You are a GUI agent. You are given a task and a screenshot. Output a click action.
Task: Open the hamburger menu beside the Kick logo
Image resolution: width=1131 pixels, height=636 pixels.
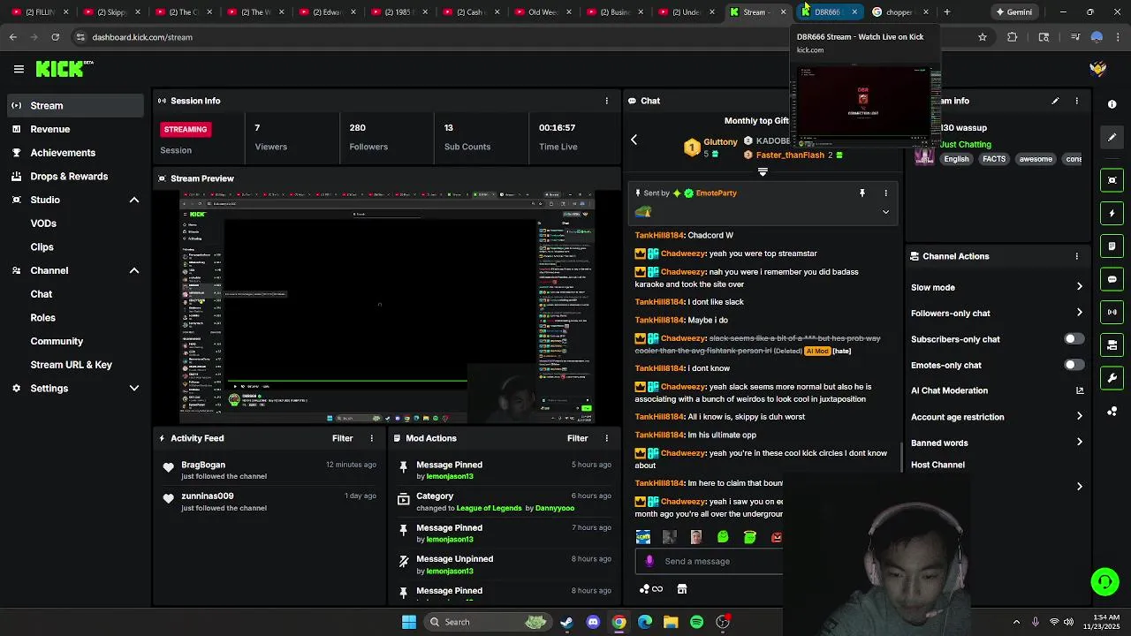click(19, 69)
